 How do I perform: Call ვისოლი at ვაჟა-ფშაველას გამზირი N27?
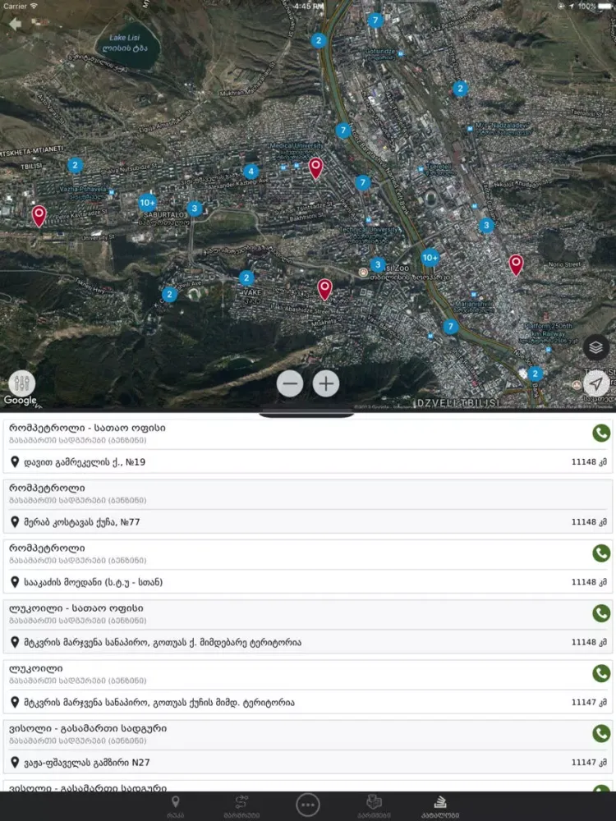coord(601,733)
